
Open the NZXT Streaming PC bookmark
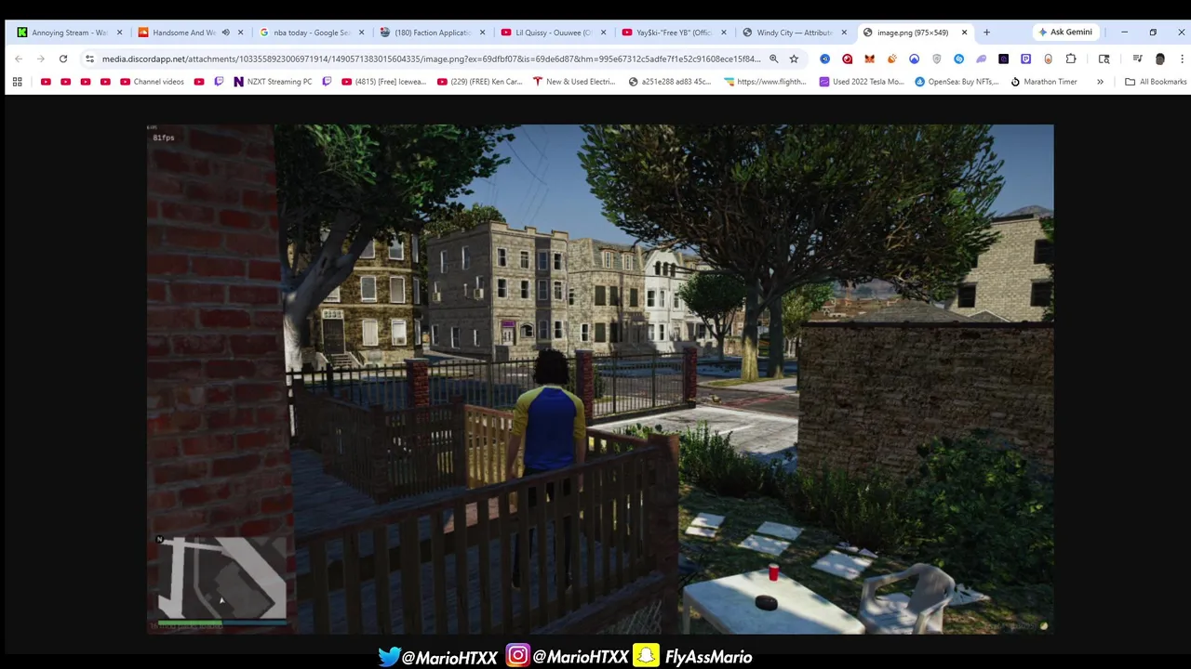[273, 82]
